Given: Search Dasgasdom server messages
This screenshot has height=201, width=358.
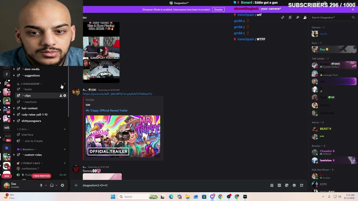Looking at the screenshot, I should pos(333,17).
